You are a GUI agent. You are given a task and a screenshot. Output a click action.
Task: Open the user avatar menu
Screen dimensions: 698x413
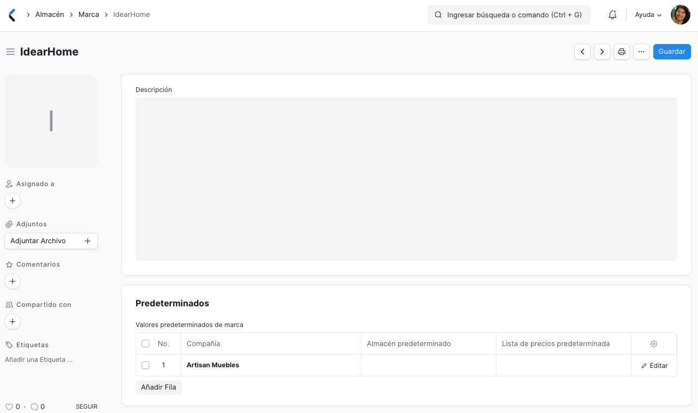[681, 15]
